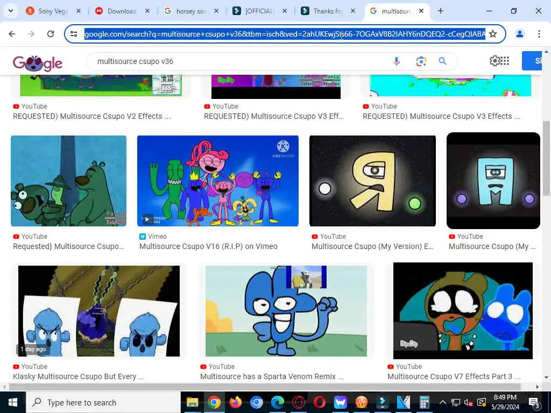This screenshot has width=551, height=413.
Task: Click the vertical page scrollbar thumb
Action: point(546,158)
